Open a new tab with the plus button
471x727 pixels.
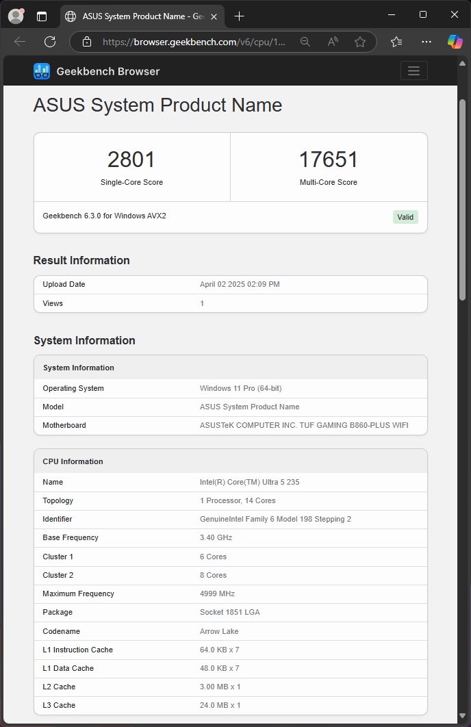239,16
